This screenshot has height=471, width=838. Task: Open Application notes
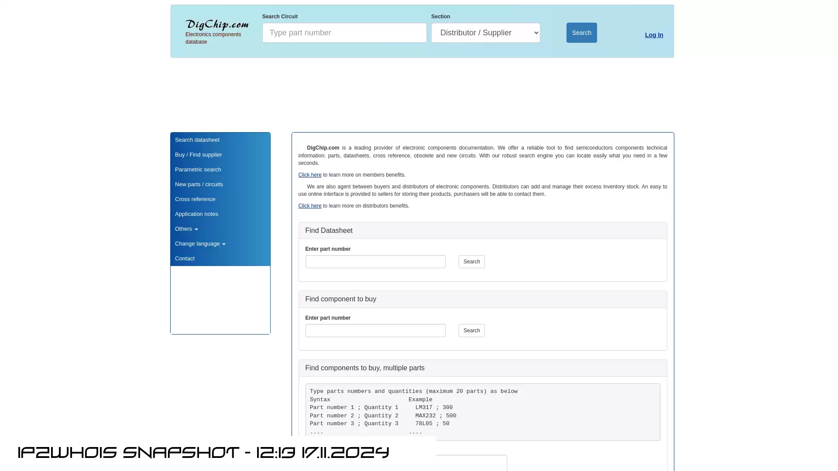[x=220, y=214]
